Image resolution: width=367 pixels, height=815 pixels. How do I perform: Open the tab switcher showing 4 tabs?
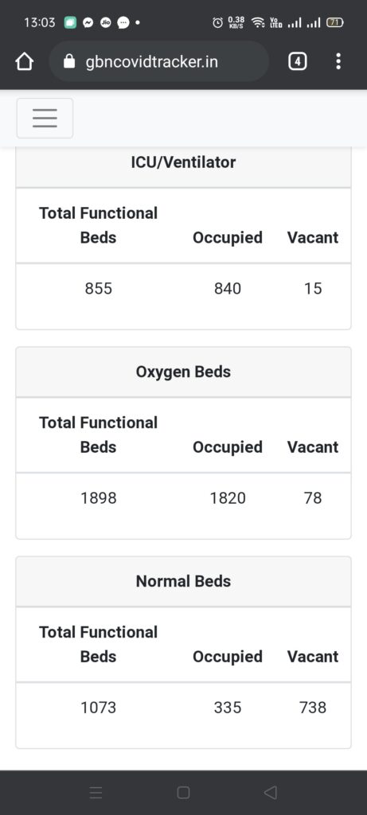click(x=297, y=62)
